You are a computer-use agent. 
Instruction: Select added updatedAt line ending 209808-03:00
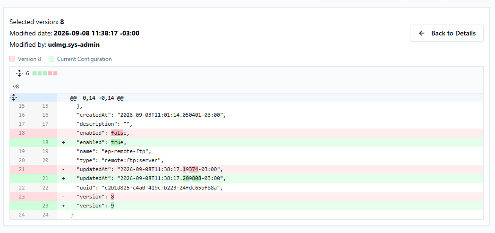[247, 179]
